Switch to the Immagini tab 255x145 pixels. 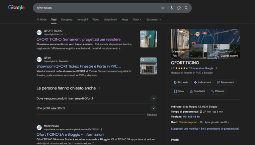(x=82, y=20)
